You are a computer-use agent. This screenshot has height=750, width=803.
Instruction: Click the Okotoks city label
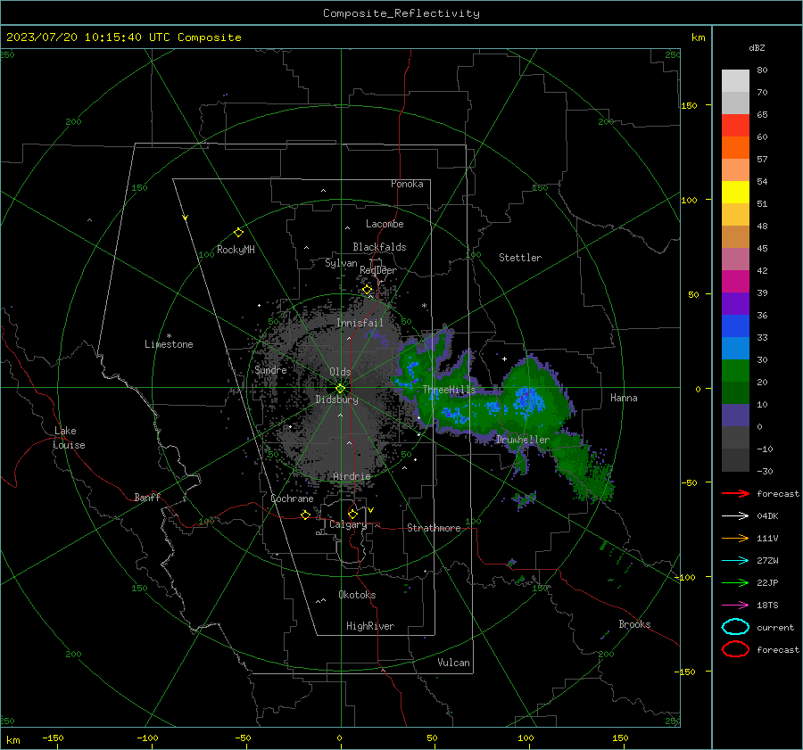[x=357, y=595]
